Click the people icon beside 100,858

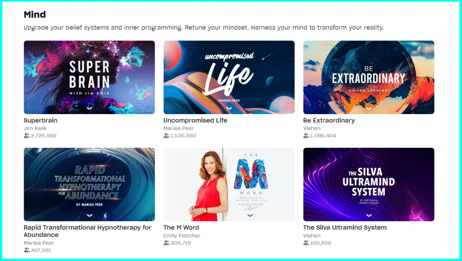coord(306,243)
